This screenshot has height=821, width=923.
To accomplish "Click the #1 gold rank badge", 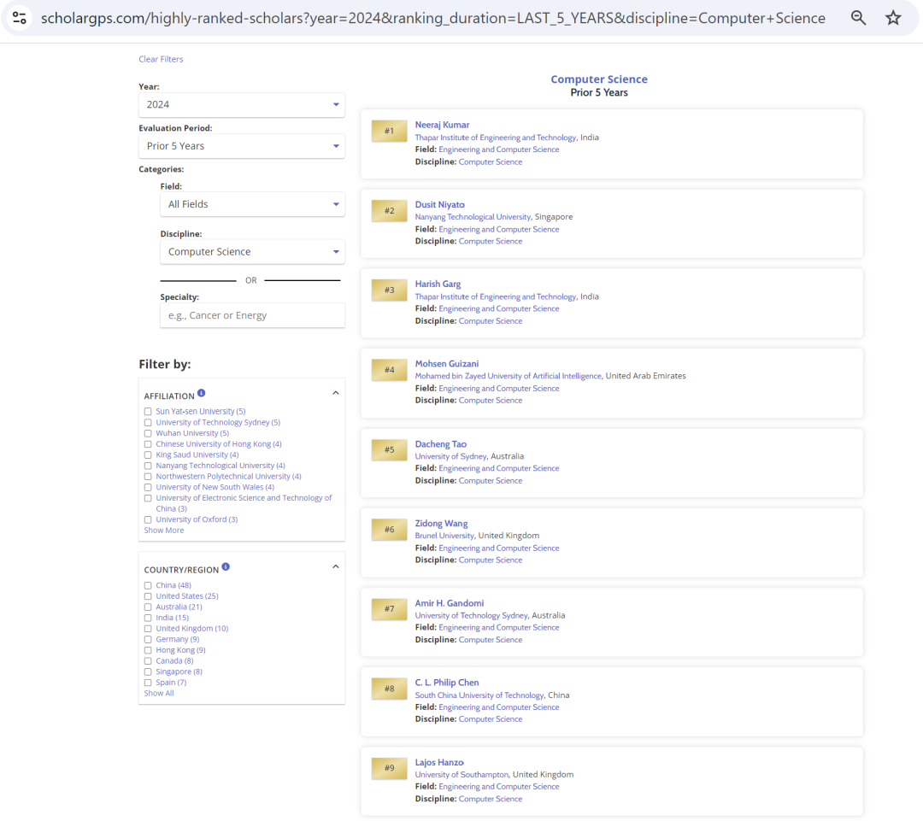I will (389, 131).
